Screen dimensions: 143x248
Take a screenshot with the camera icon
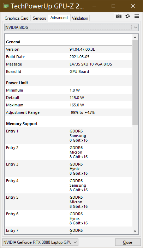tap(118, 16)
